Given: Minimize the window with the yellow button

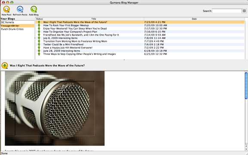Looking at the screenshot, I should point(7,3).
